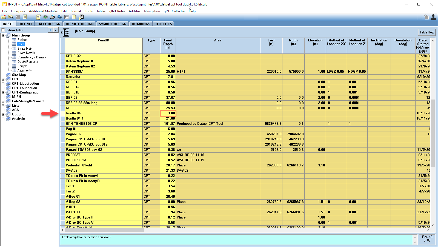Click the user profile silhouette icon
438x247 pixels.
point(433,17)
